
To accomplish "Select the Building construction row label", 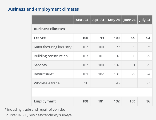I will 51,56.
